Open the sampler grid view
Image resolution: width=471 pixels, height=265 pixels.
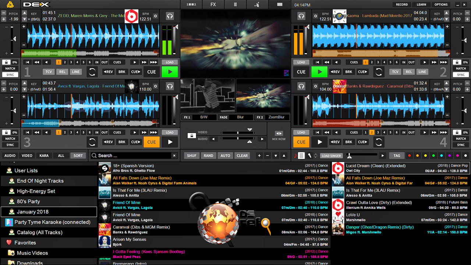coord(235,4)
